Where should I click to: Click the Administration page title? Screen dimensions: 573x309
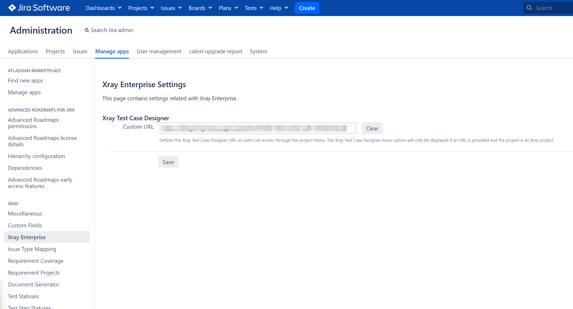tap(41, 30)
